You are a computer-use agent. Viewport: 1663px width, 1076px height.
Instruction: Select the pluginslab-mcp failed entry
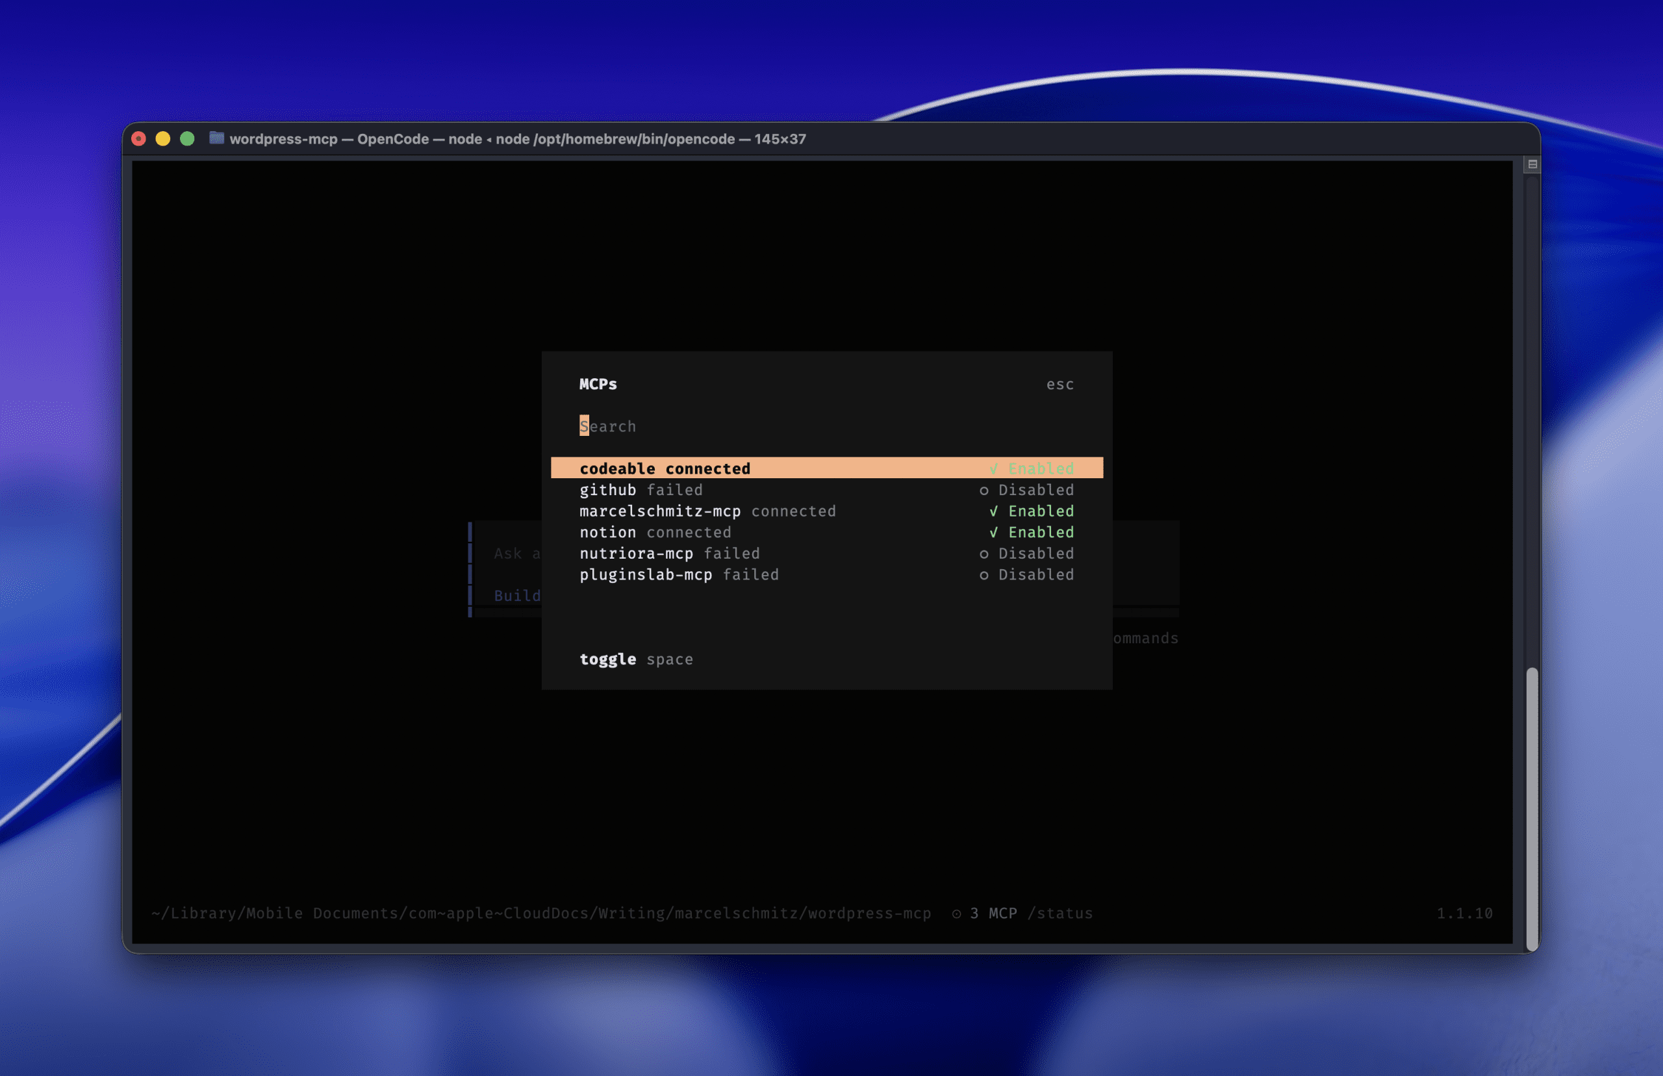point(678,575)
